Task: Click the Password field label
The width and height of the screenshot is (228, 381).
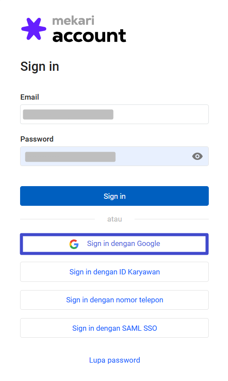Action: [x=37, y=139]
